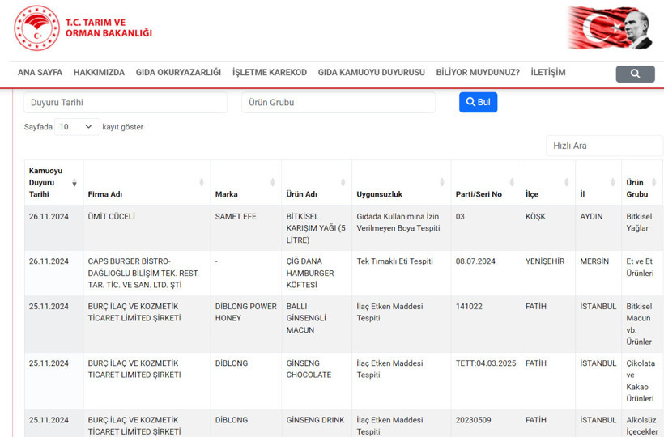The image size is (664, 437).
Task: Sort by Firma Adı column arrows
Action: click(x=202, y=182)
